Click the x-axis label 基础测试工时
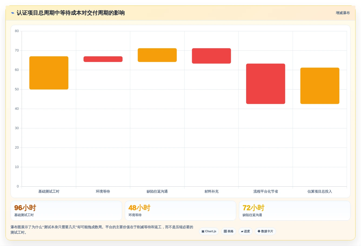Image resolution: width=361 pixels, height=246 pixels. 49,192
